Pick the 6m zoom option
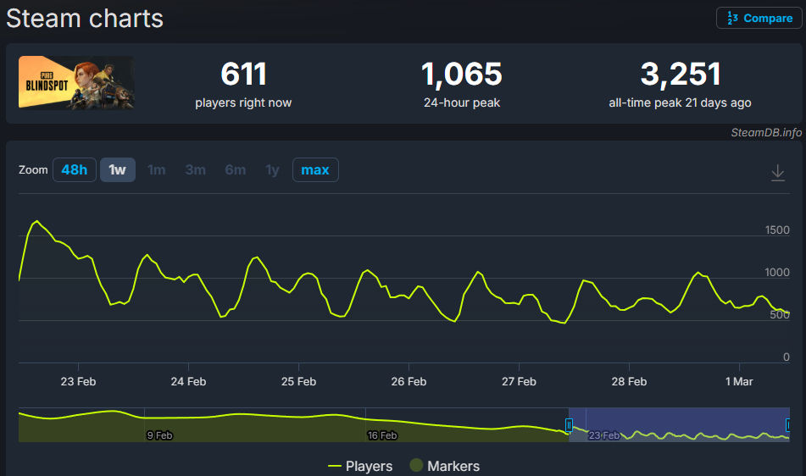The width and height of the screenshot is (806, 476). (x=236, y=170)
